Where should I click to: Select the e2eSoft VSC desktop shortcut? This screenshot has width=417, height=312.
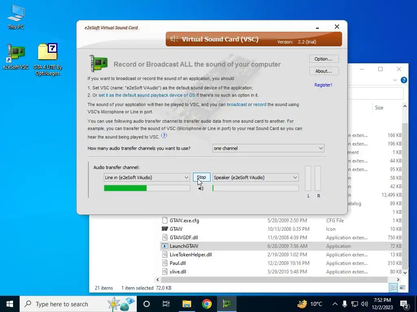[16, 57]
